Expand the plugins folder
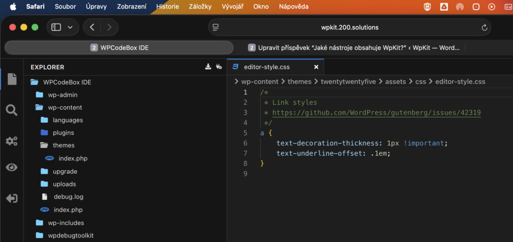 63,133
